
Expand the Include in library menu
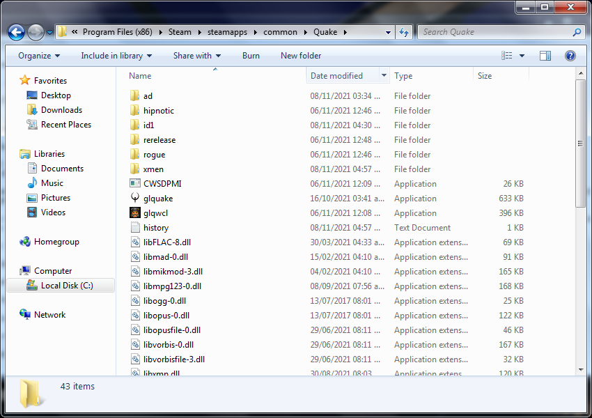click(x=116, y=56)
